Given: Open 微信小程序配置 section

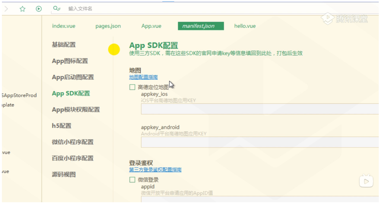Looking at the screenshot, I should [x=73, y=142].
